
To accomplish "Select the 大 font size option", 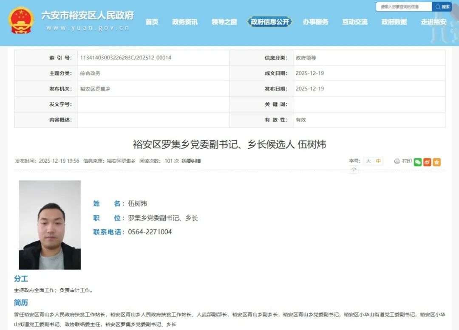I will click(x=368, y=161).
